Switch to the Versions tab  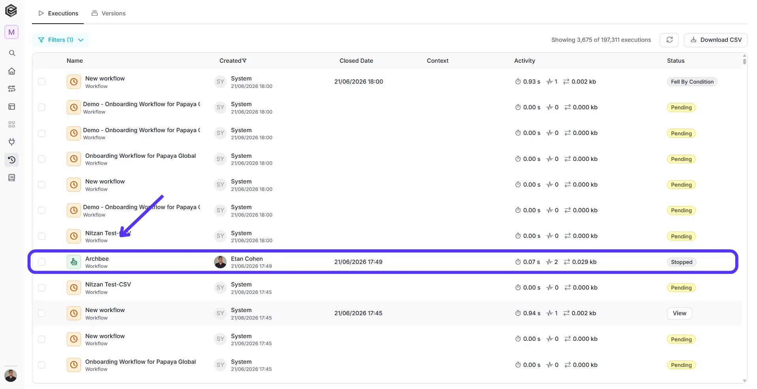point(109,13)
